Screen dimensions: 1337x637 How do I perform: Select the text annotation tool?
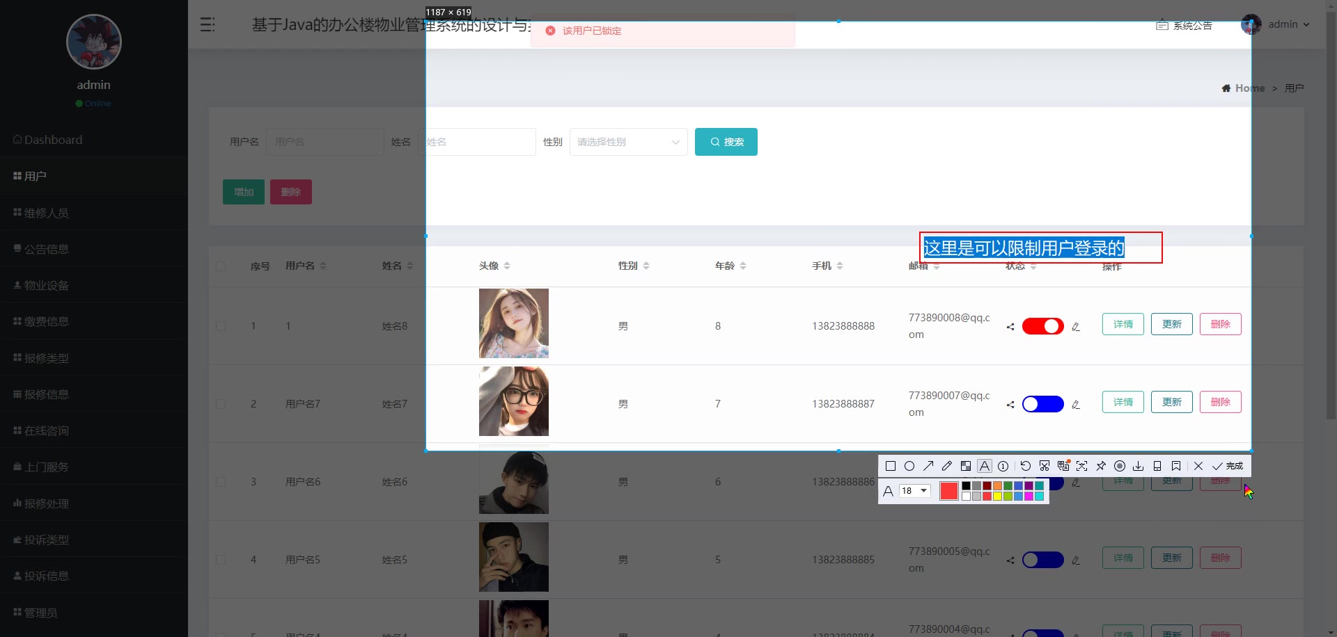985,466
